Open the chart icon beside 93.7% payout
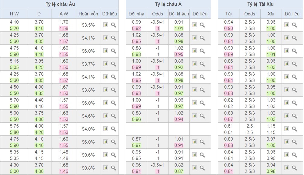 [x=105, y=64]
